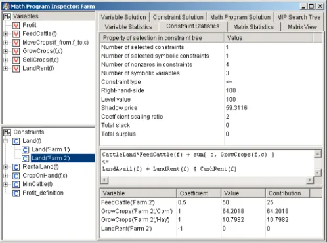Switch to the Variable Solution tab
The height and width of the screenshot is (243, 327).
(123, 17)
